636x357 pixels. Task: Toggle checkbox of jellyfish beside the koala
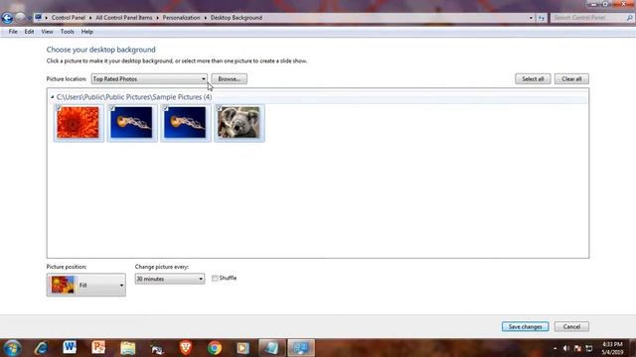pos(166,108)
